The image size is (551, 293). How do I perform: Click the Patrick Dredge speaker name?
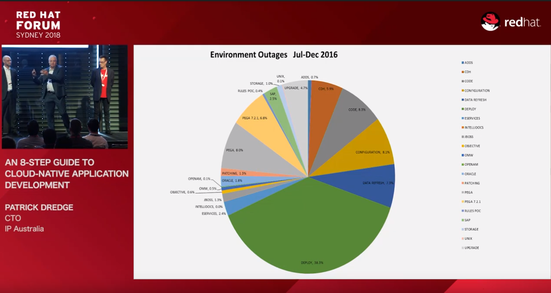(39, 207)
